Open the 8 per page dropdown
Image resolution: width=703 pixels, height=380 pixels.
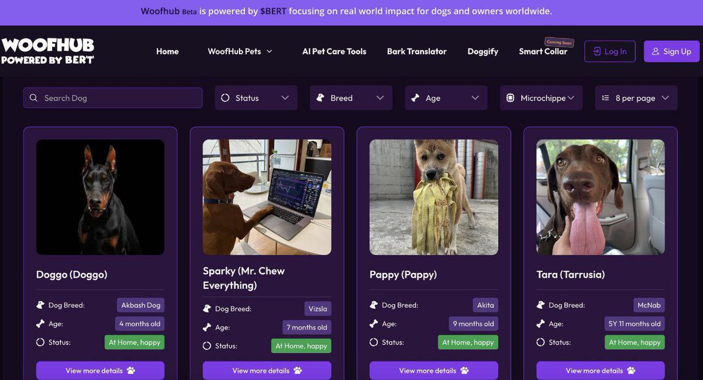tap(636, 98)
